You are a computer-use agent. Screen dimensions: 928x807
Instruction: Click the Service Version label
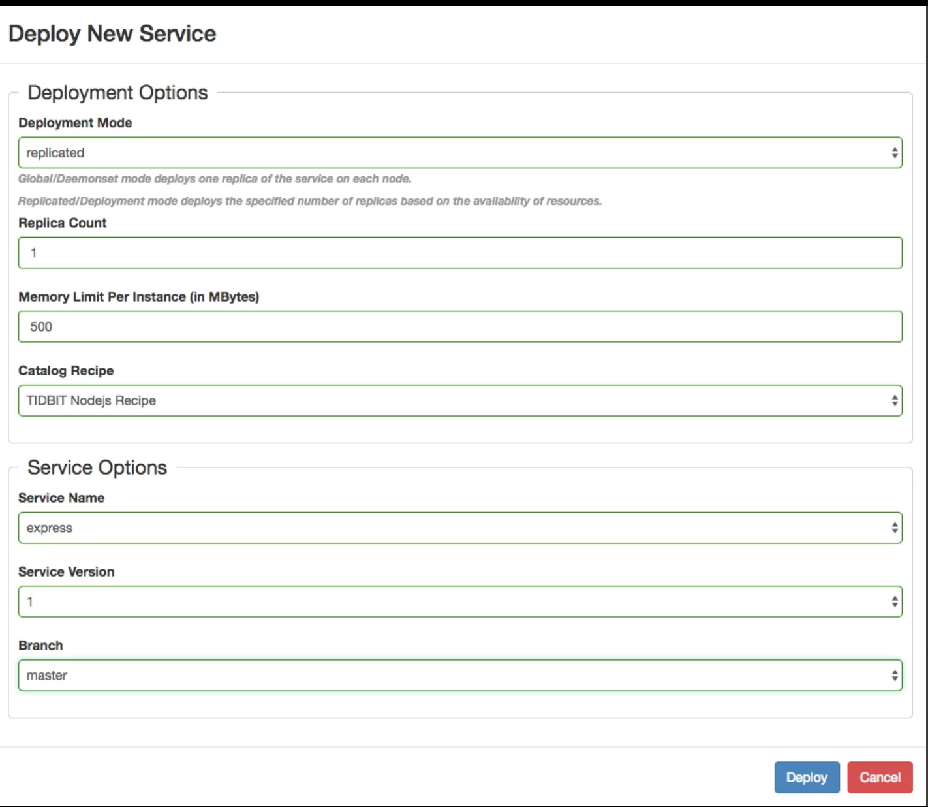click(66, 571)
